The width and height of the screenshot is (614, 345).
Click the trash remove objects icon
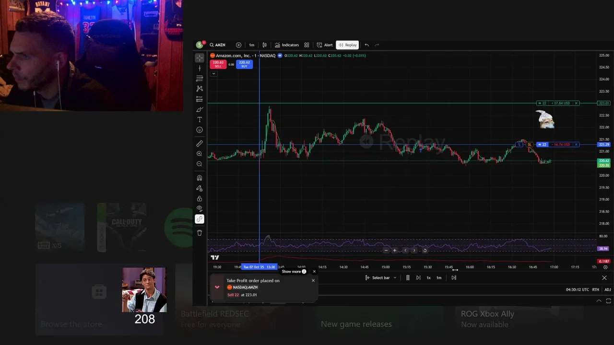tap(200, 233)
